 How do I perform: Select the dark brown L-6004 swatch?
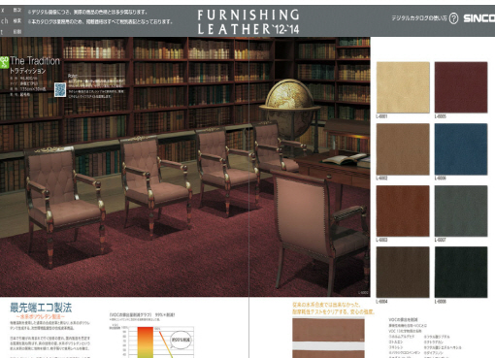pyautogui.click(x=403, y=272)
